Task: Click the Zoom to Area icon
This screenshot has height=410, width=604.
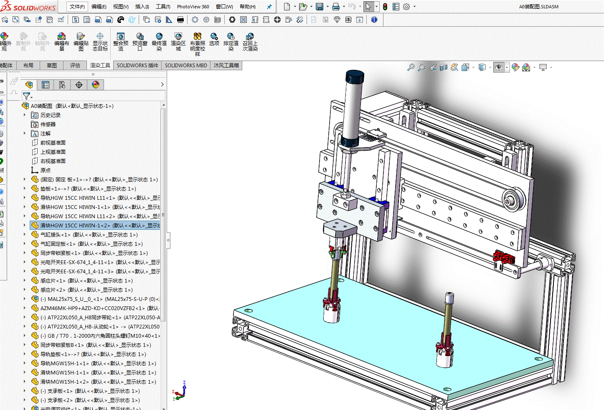Action: (422, 67)
